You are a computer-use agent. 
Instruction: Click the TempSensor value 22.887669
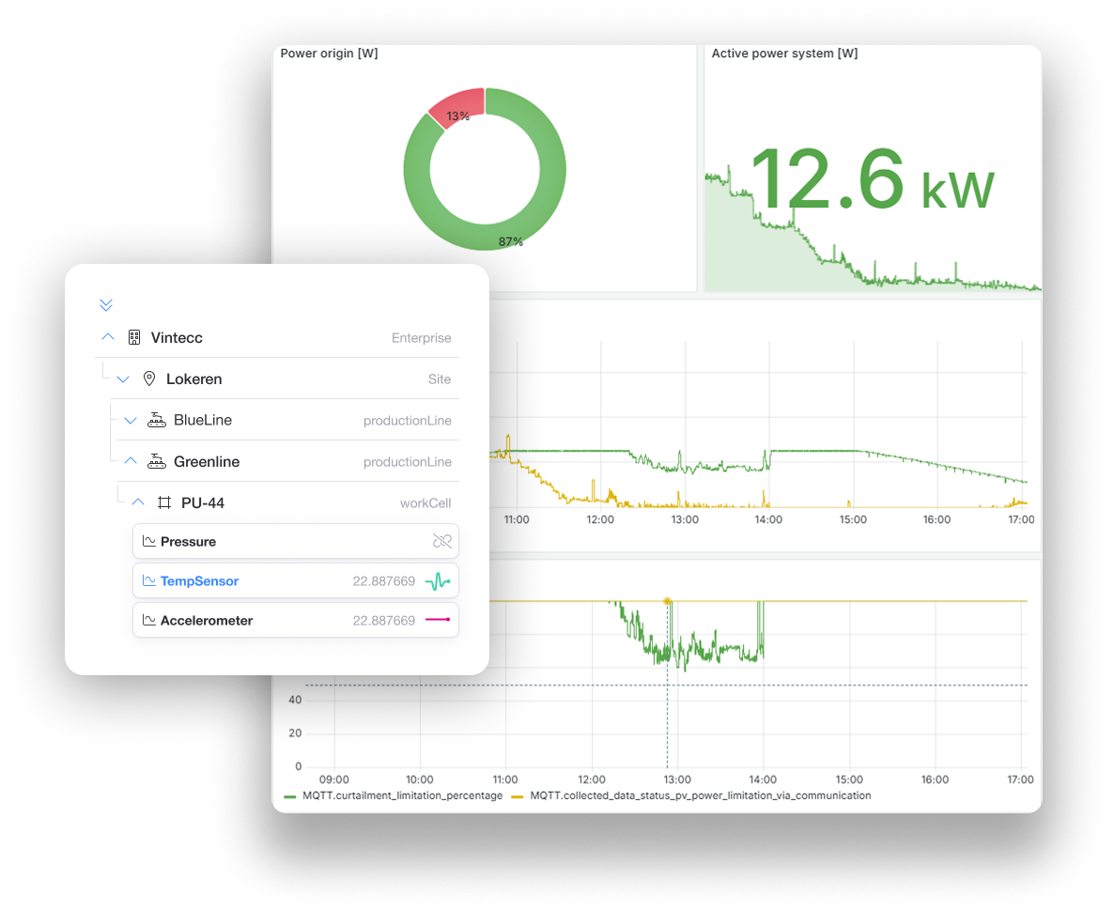(x=383, y=581)
